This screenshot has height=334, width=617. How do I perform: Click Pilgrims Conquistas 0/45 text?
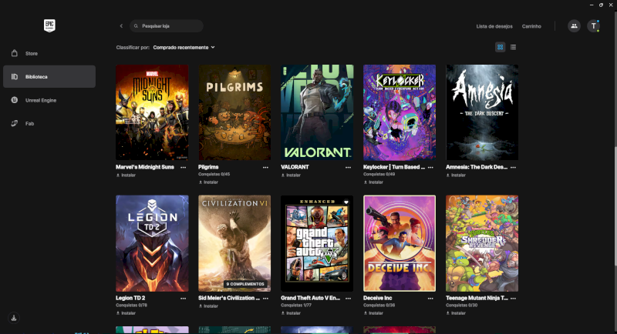pos(214,174)
